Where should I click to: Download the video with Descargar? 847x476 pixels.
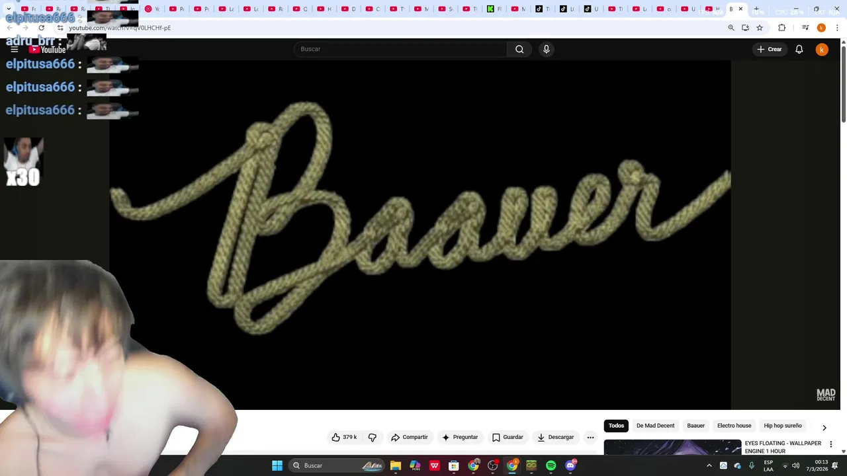coord(556,437)
